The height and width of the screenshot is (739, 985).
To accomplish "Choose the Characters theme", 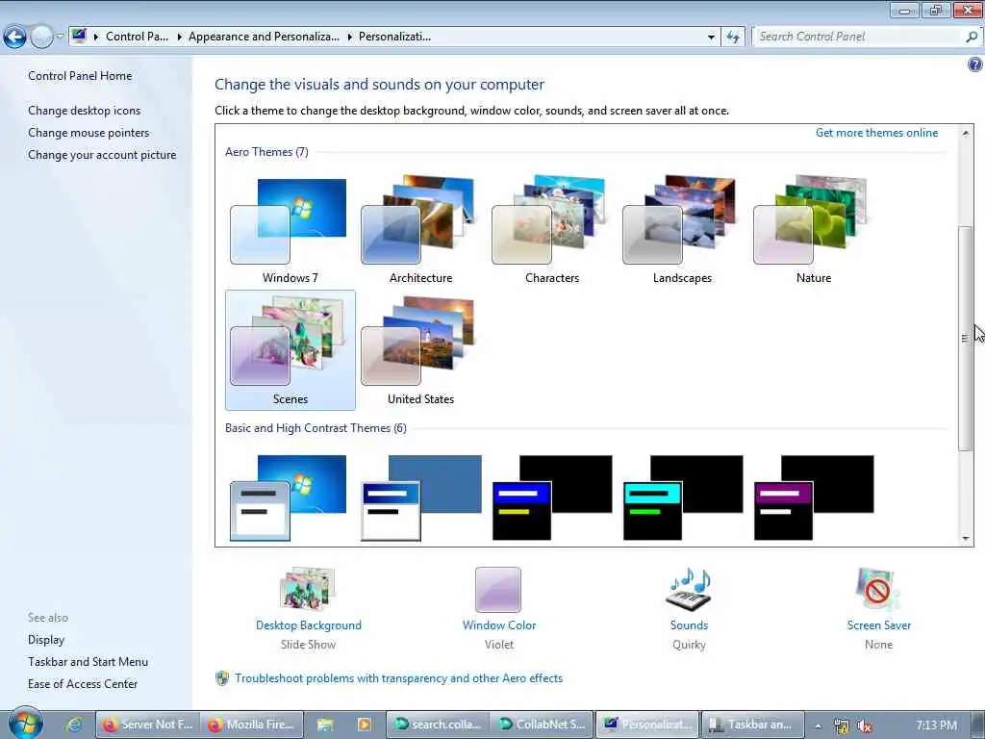I will point(551,230).
